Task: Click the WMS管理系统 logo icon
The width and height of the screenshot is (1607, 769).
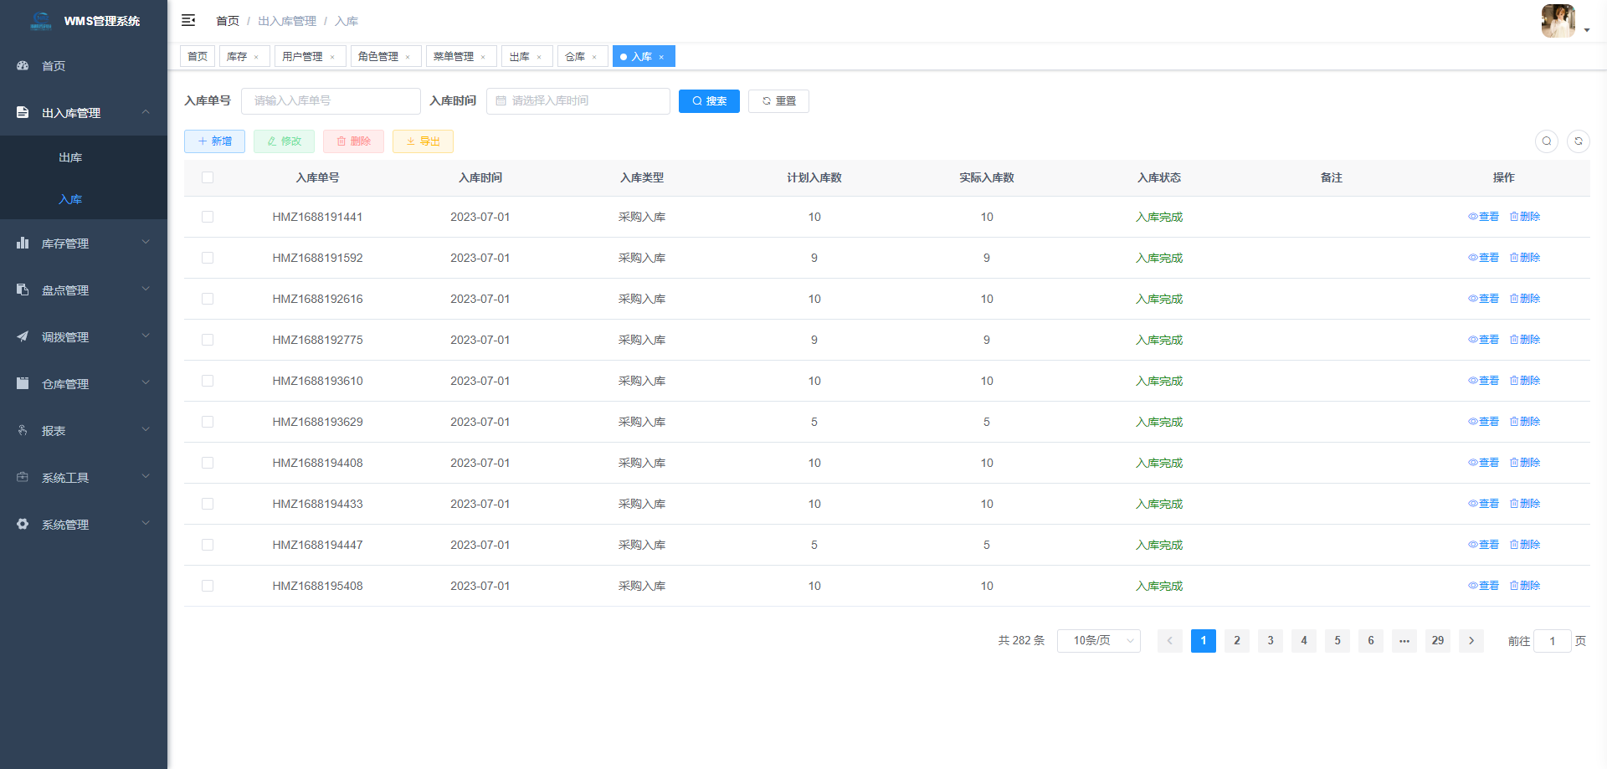Action: 40,21
